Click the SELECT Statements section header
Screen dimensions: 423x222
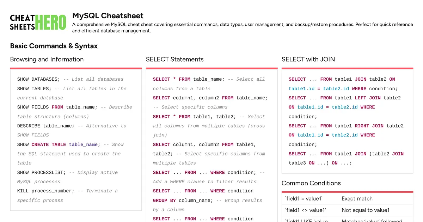[175, 59]
